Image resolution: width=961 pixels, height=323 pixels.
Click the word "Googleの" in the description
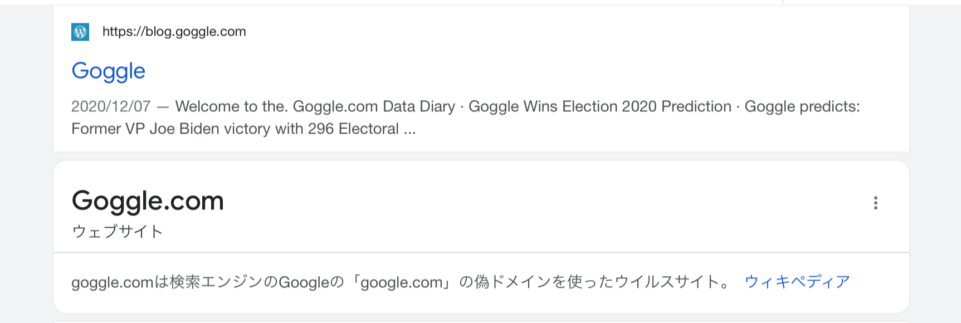point(311,282)
